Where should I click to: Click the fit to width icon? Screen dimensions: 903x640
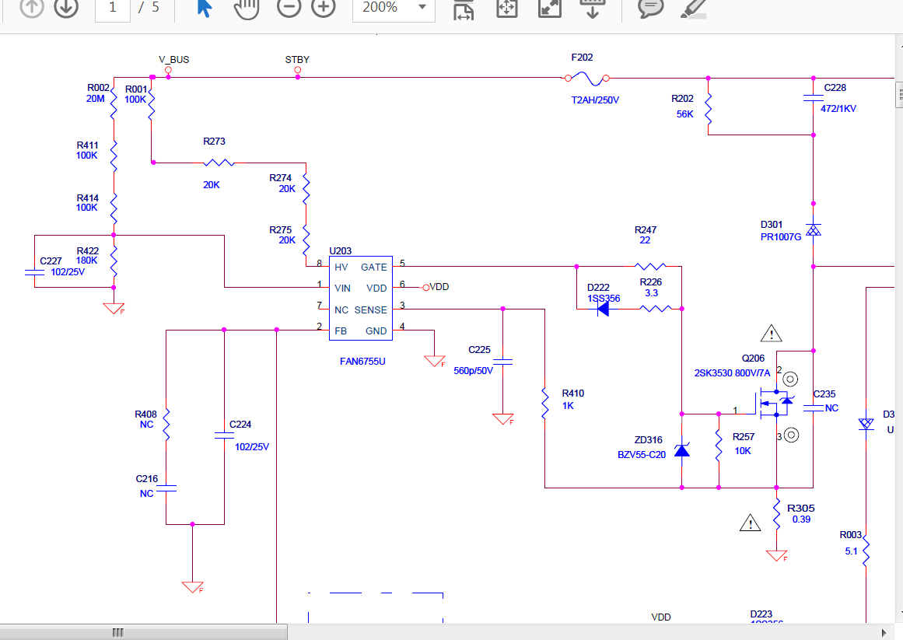464,9
